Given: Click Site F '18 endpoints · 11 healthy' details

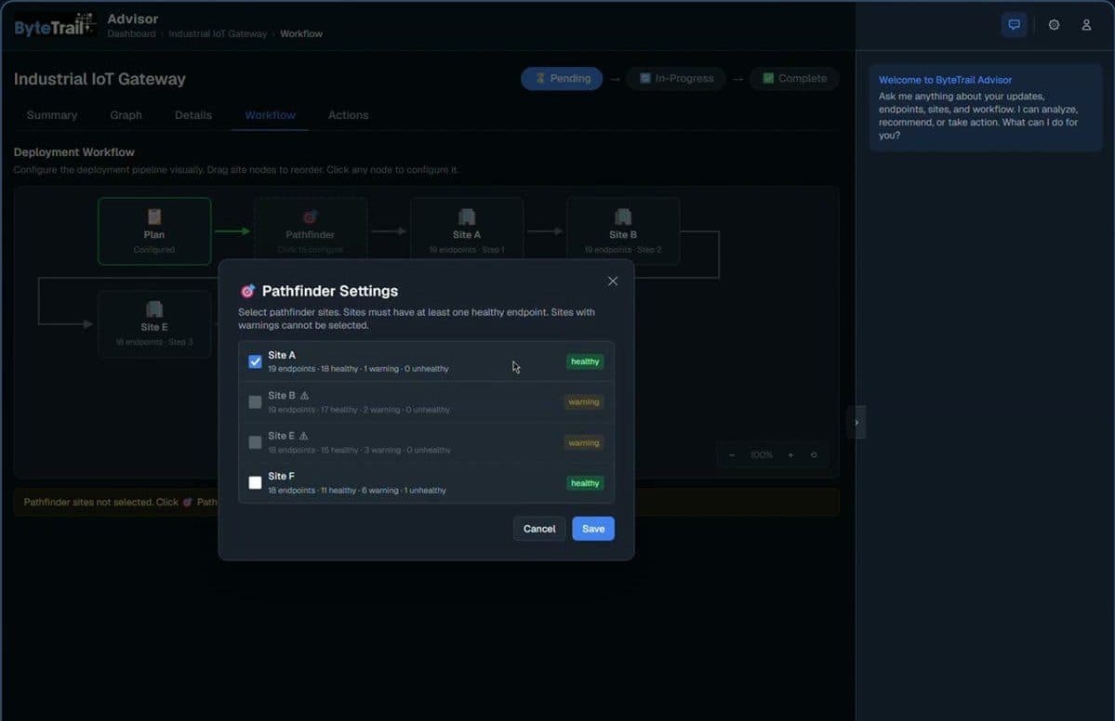Looking at the screenshot, I should 357,491.
